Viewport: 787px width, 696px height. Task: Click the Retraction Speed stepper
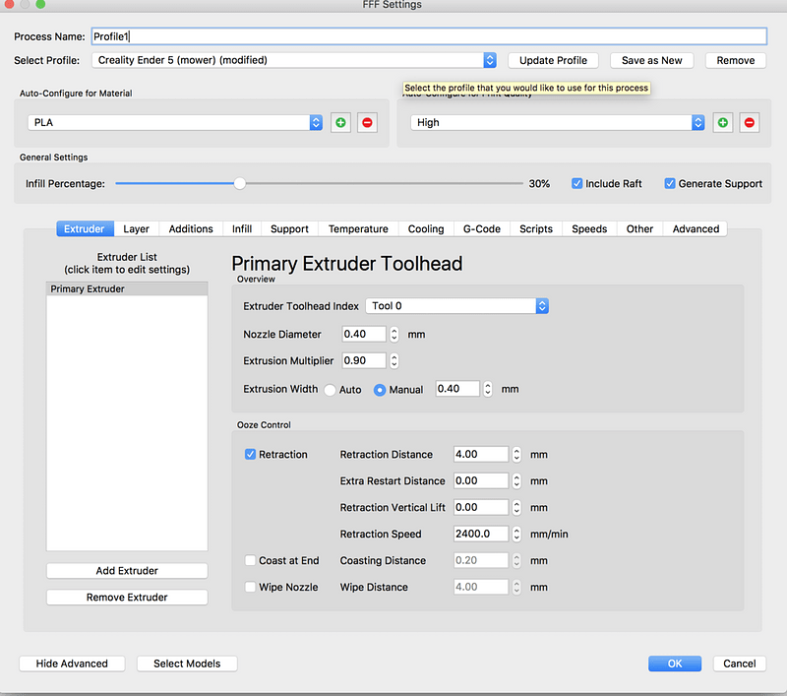tap(516, 534)
